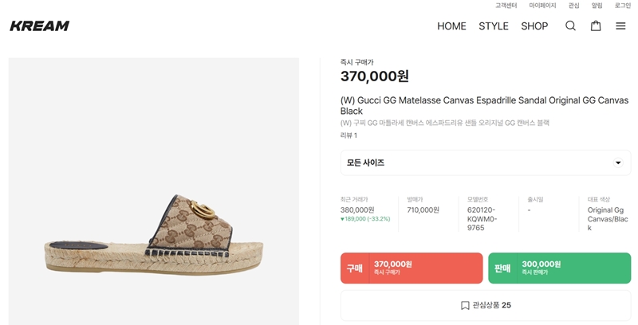
Task: Go to 마이페이지 link
Action: click(x=542, y=6)
